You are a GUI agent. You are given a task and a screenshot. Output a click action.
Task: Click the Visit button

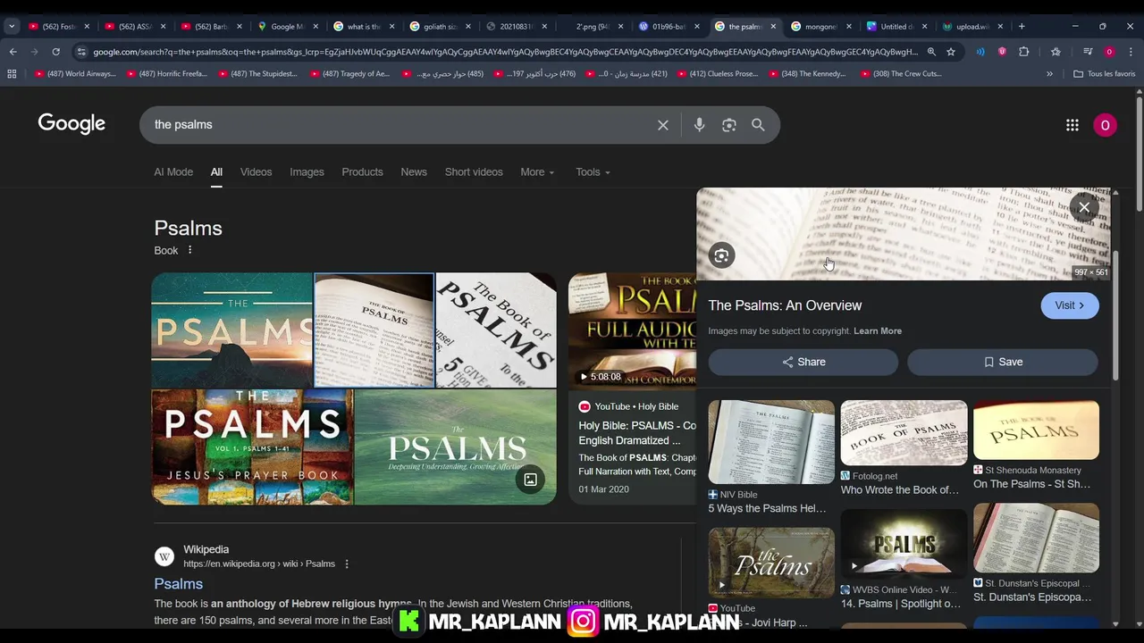(x=1070, y=305)
